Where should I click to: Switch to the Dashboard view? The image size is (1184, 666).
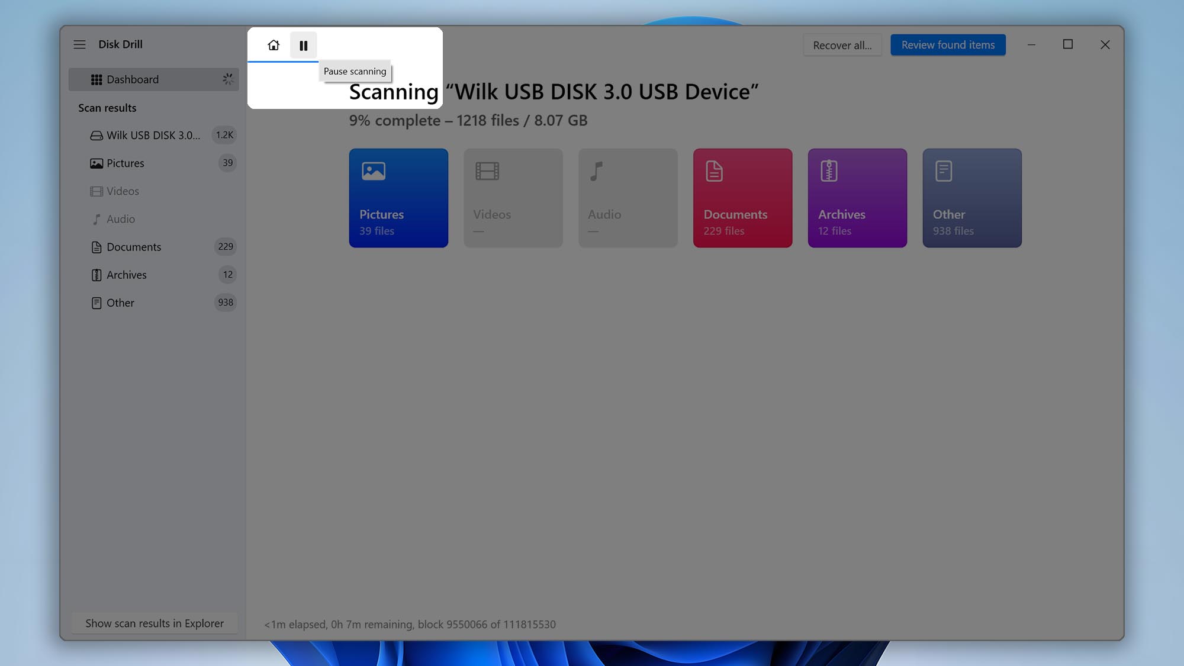133,79
